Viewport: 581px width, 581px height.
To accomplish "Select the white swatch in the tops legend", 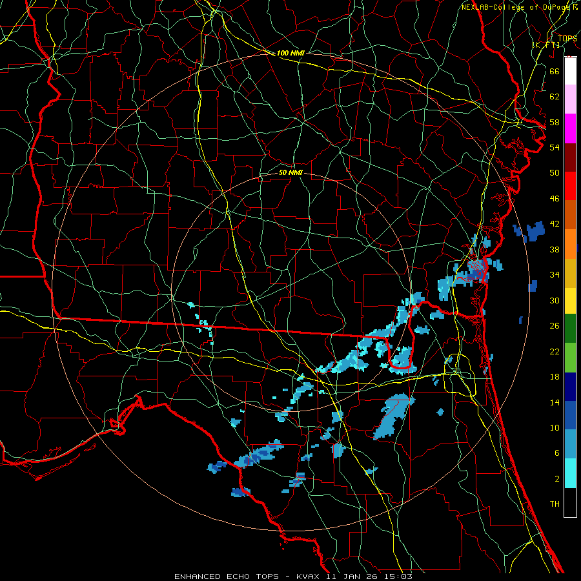I will pos(570,71).
